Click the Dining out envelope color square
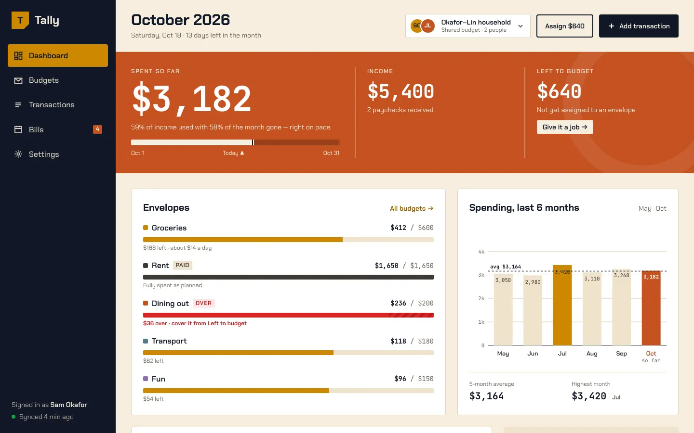This screenshot has height=433, width=694. coord(146,303)
